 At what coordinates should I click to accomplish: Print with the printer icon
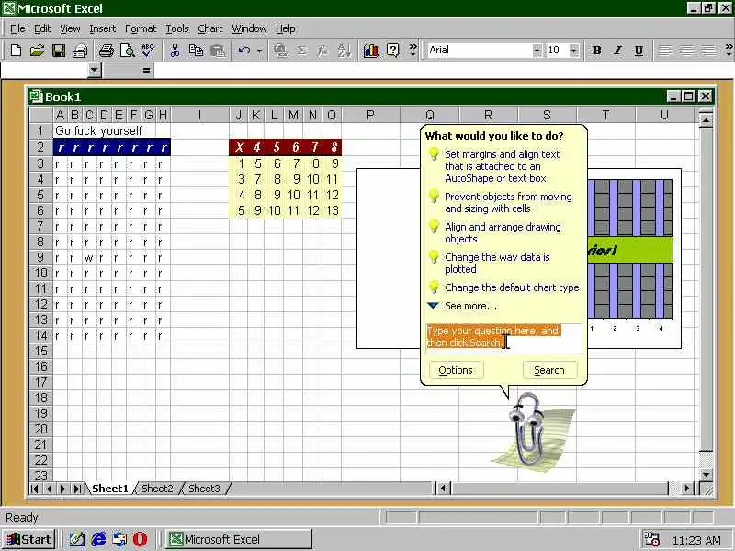click(x=107, y=51)
